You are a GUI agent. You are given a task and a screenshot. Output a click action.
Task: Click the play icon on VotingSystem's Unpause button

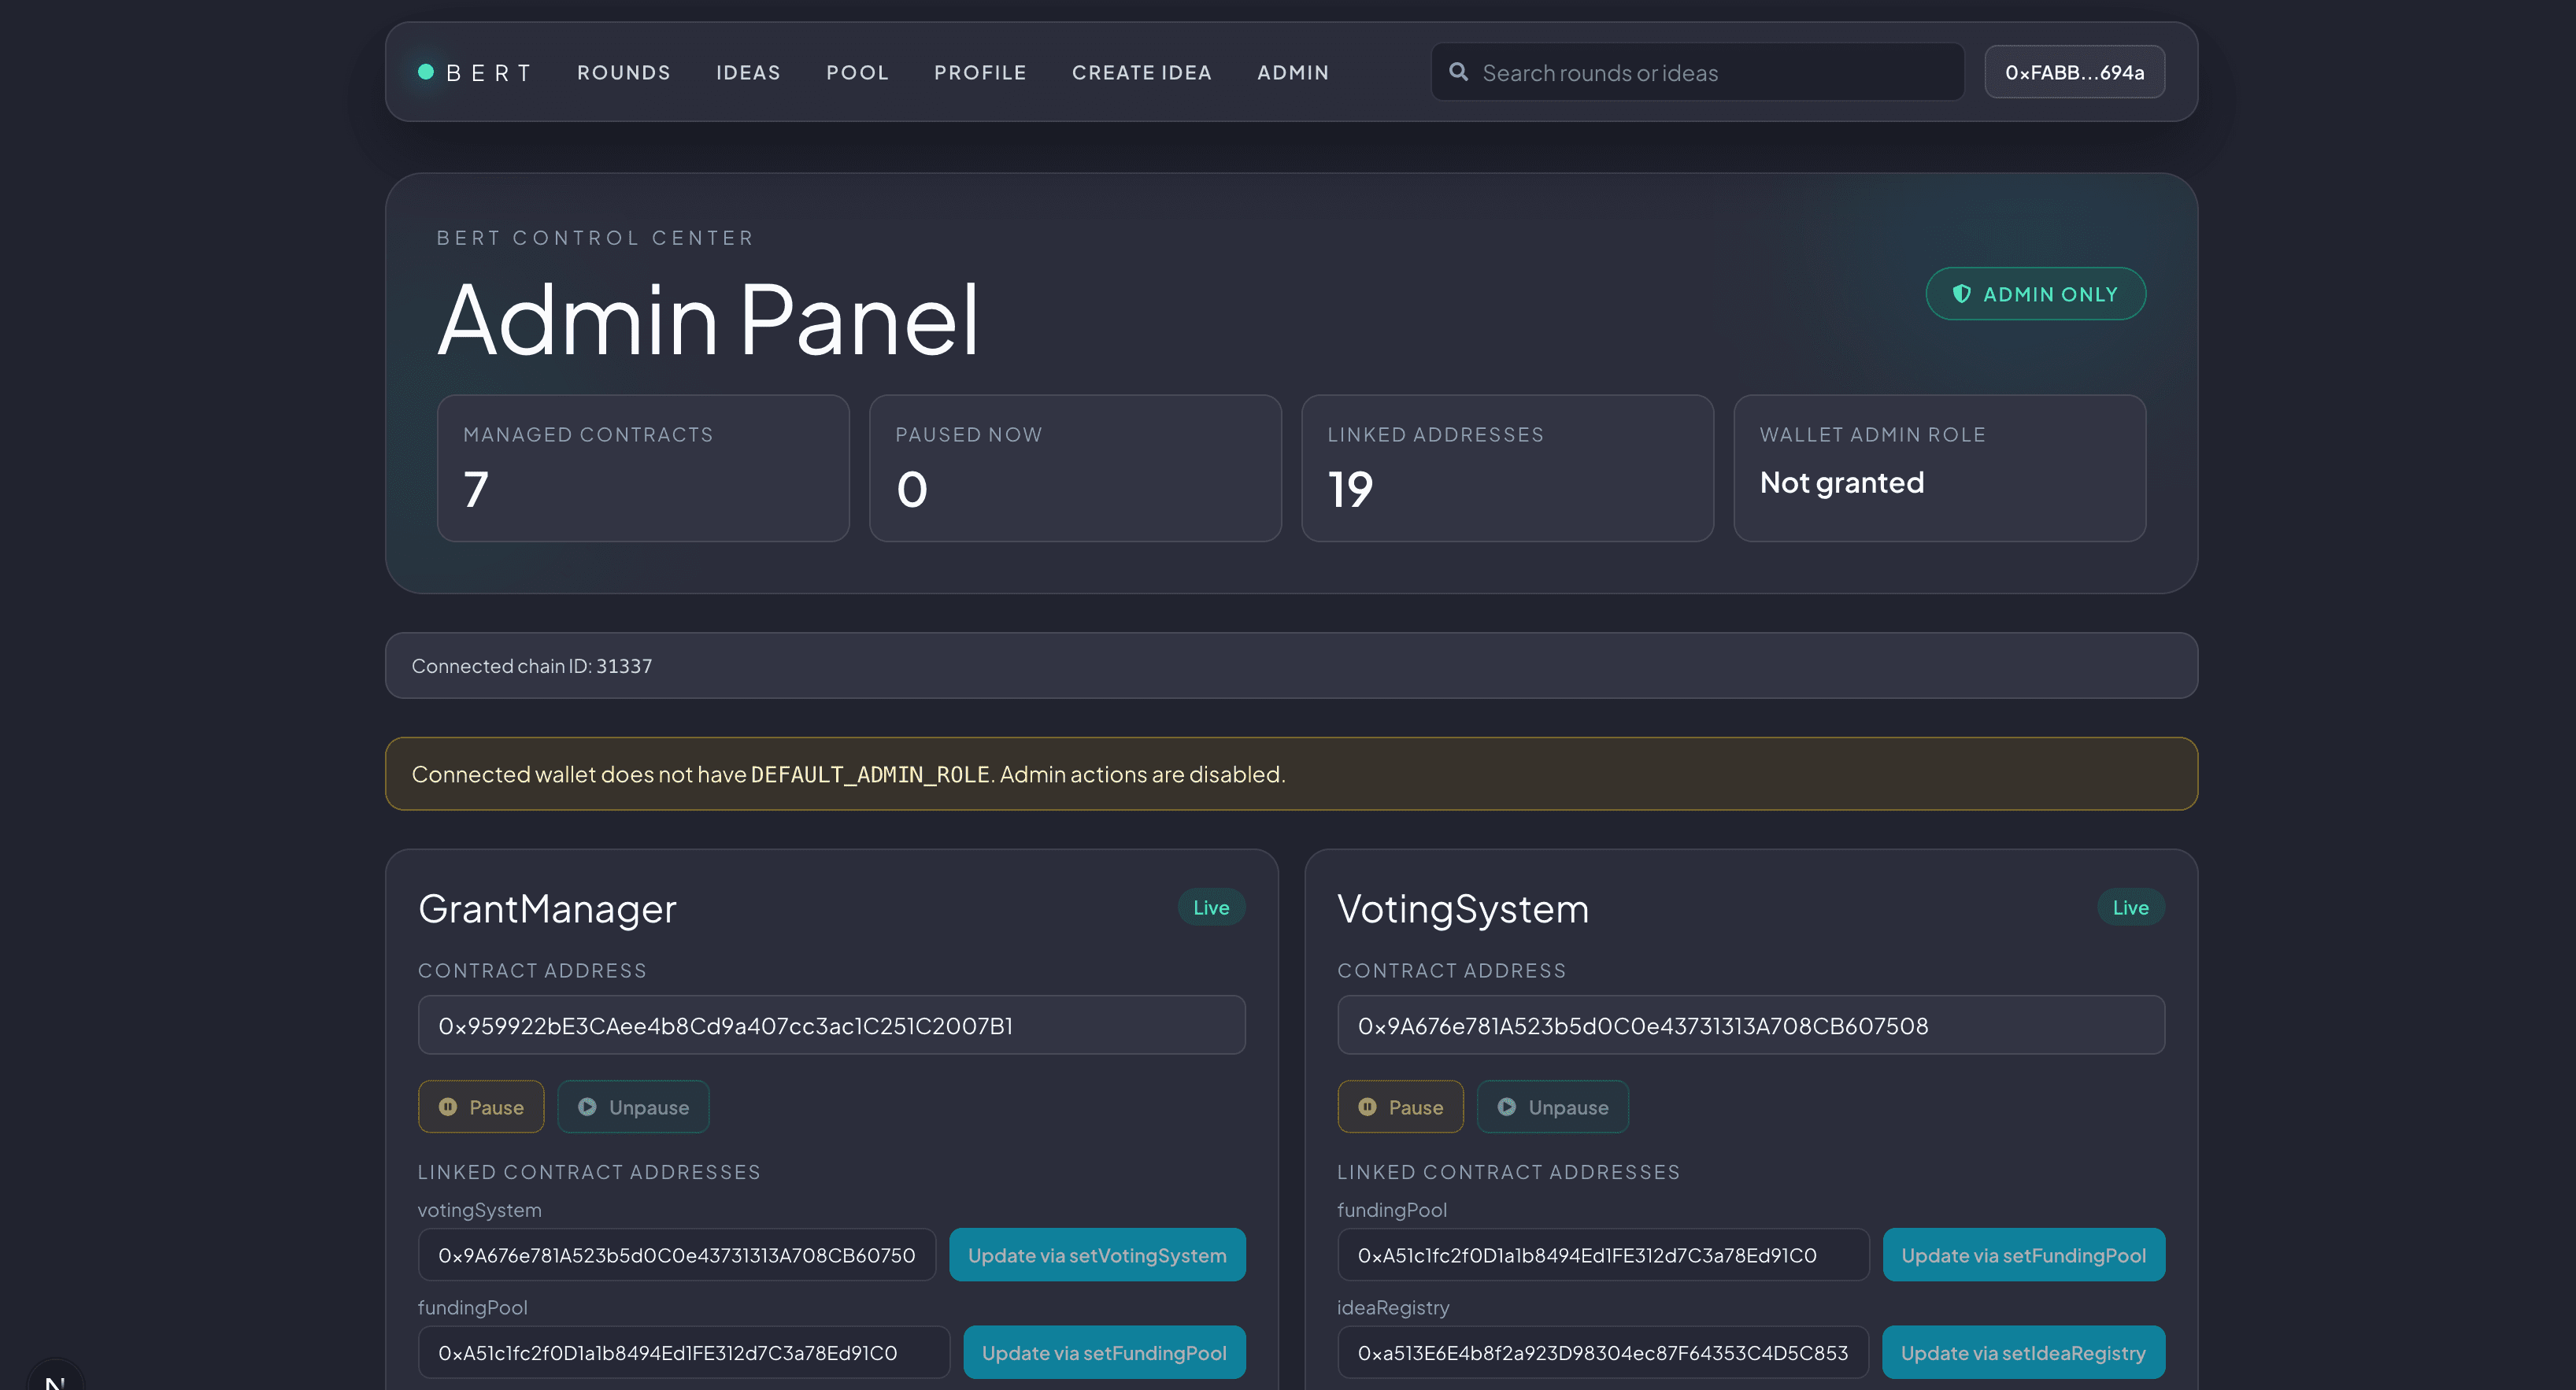(x=1507, y=1107)
